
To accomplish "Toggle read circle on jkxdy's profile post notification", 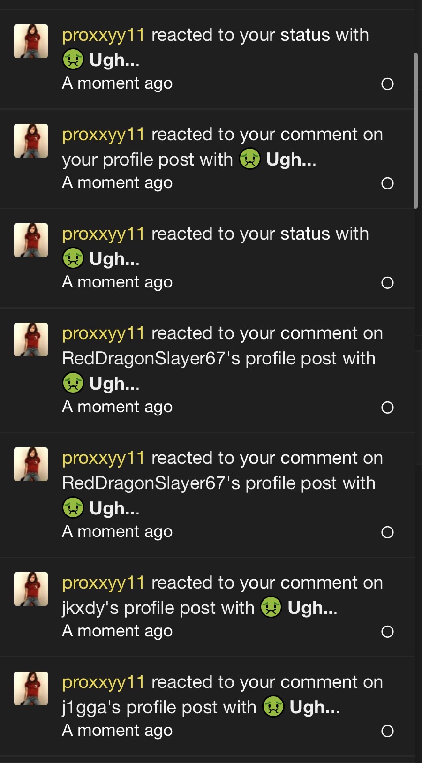I will click(387, 632).
